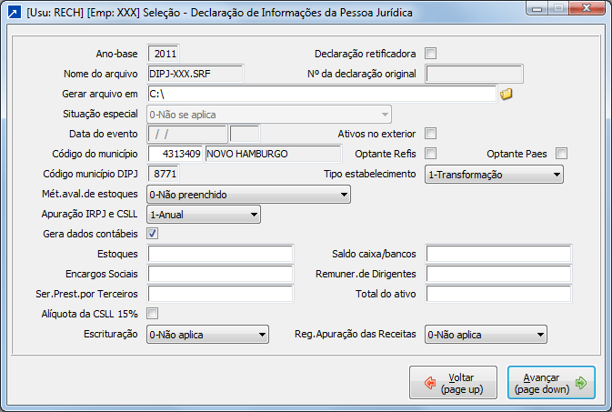Click the Ser.Prest.por Terceiros input field
This screenshot has height=412, width=612.
[220, 294]
